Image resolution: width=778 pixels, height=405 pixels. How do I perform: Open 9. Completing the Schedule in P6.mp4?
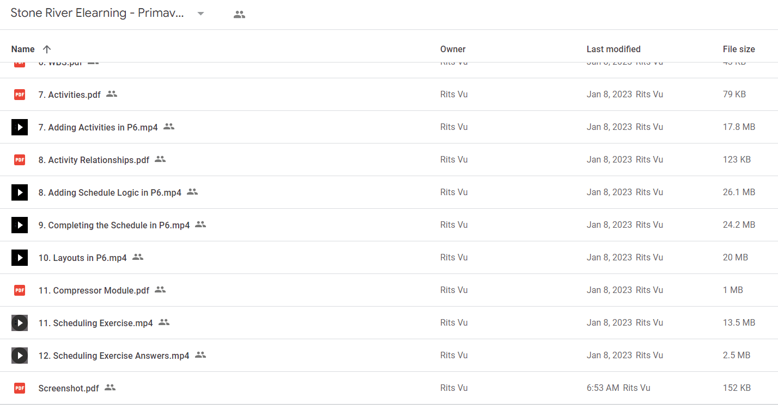click(114, 225)
